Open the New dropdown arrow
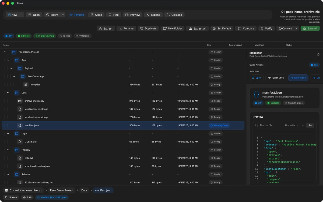The width and height of the screenshot is (323, 202). click(22, 15)
